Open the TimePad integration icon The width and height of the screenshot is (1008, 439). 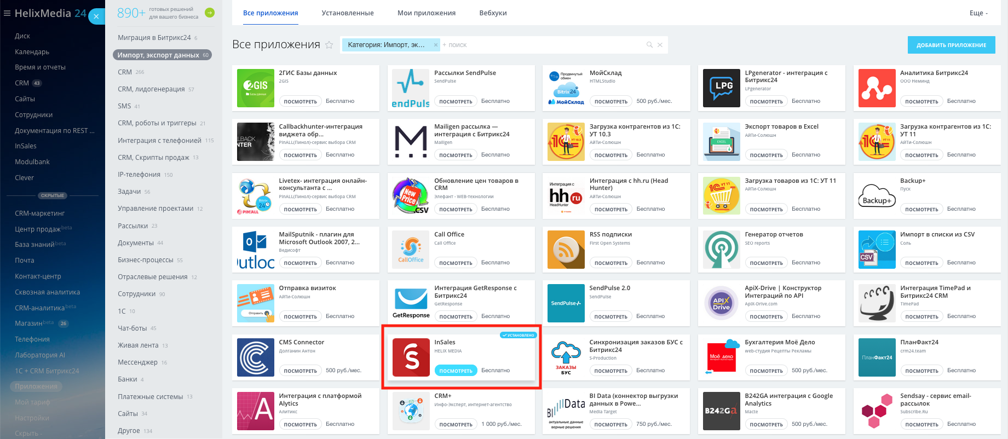(x=877, y=303)
